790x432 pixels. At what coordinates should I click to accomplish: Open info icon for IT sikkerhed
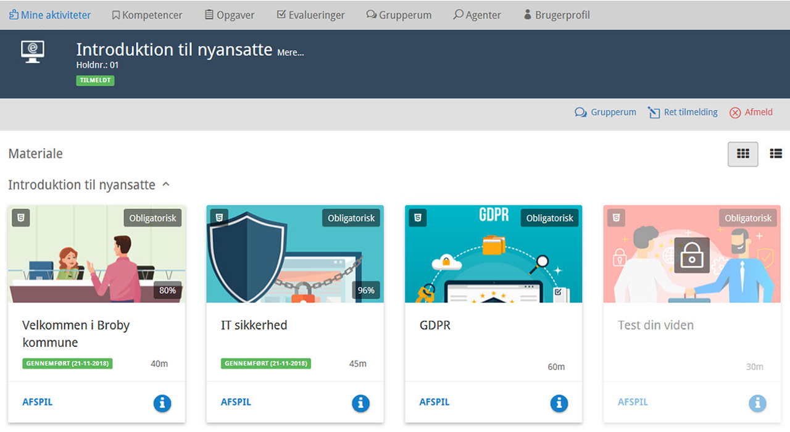click(x=361, y=404)
